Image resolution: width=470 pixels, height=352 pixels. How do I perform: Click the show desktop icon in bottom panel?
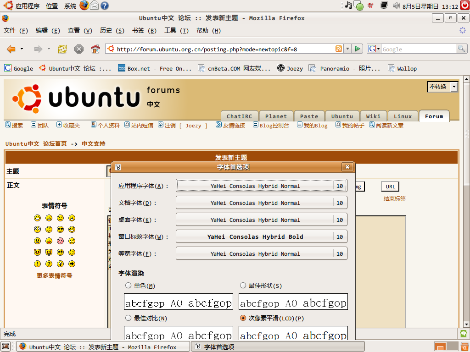pos(6,346)
